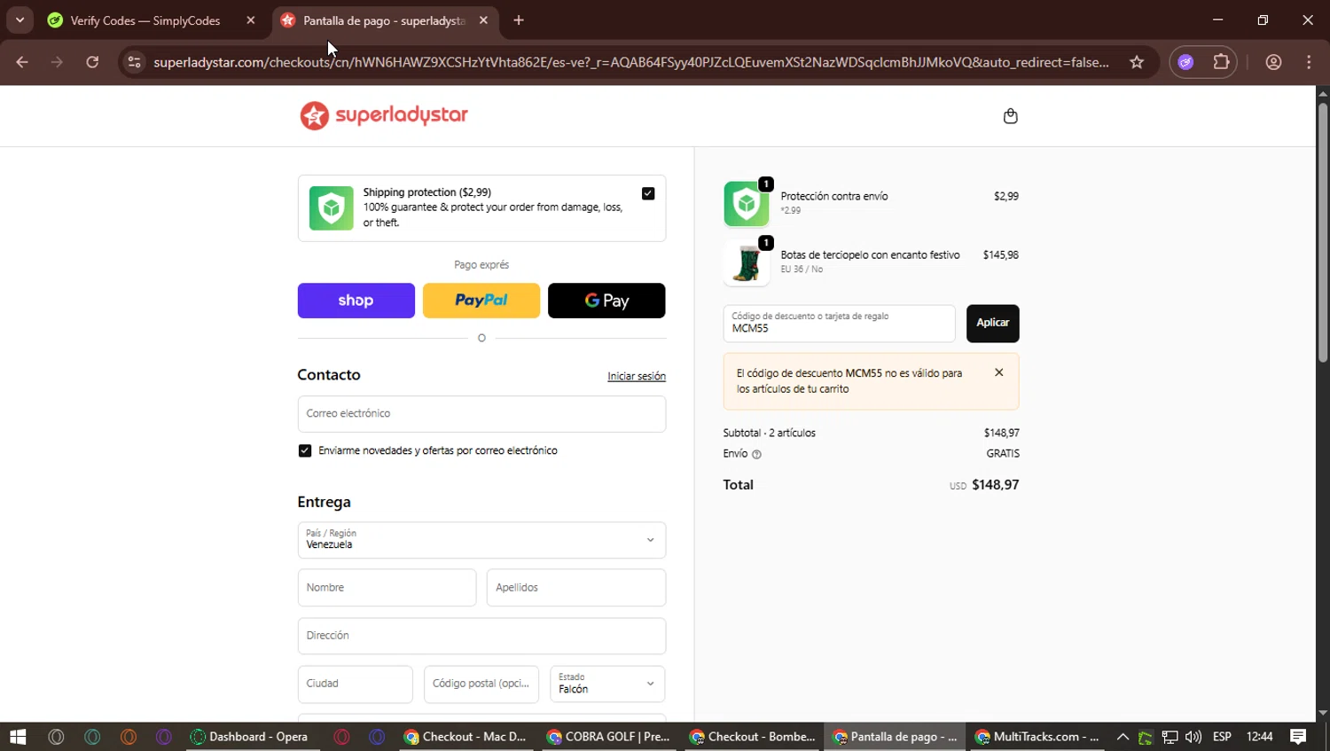The height and width of the screenshot is (751, 1330).
Task: Bookmark this page with star icon
Action: click(x=1137, y=62)
